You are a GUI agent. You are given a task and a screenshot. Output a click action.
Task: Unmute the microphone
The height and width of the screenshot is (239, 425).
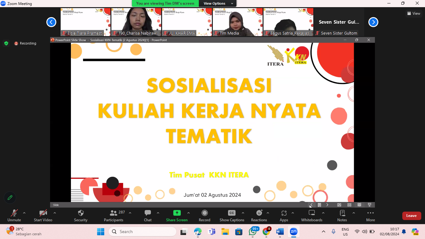(x=14, y=213)
